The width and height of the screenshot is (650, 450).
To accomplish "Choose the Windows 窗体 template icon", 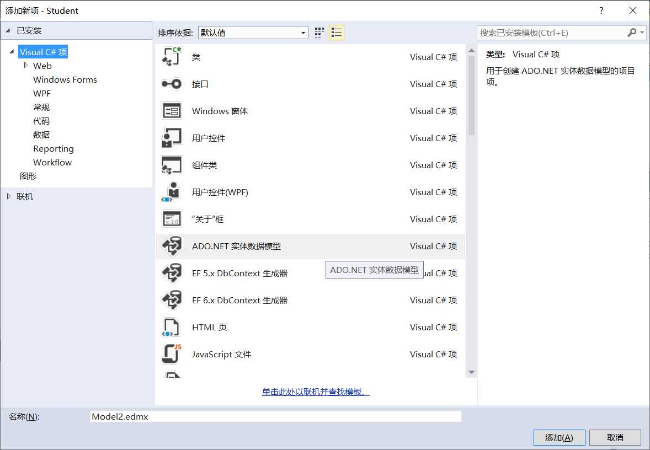I will [172, 111].
